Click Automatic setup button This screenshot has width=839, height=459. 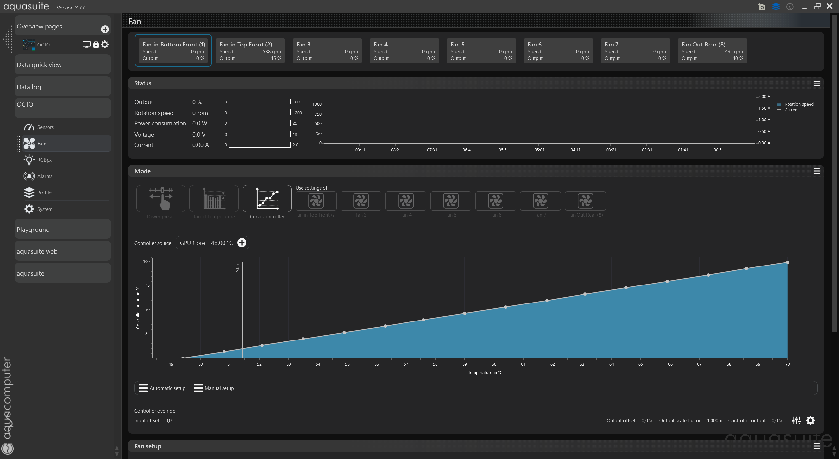[x=162, y=388]
